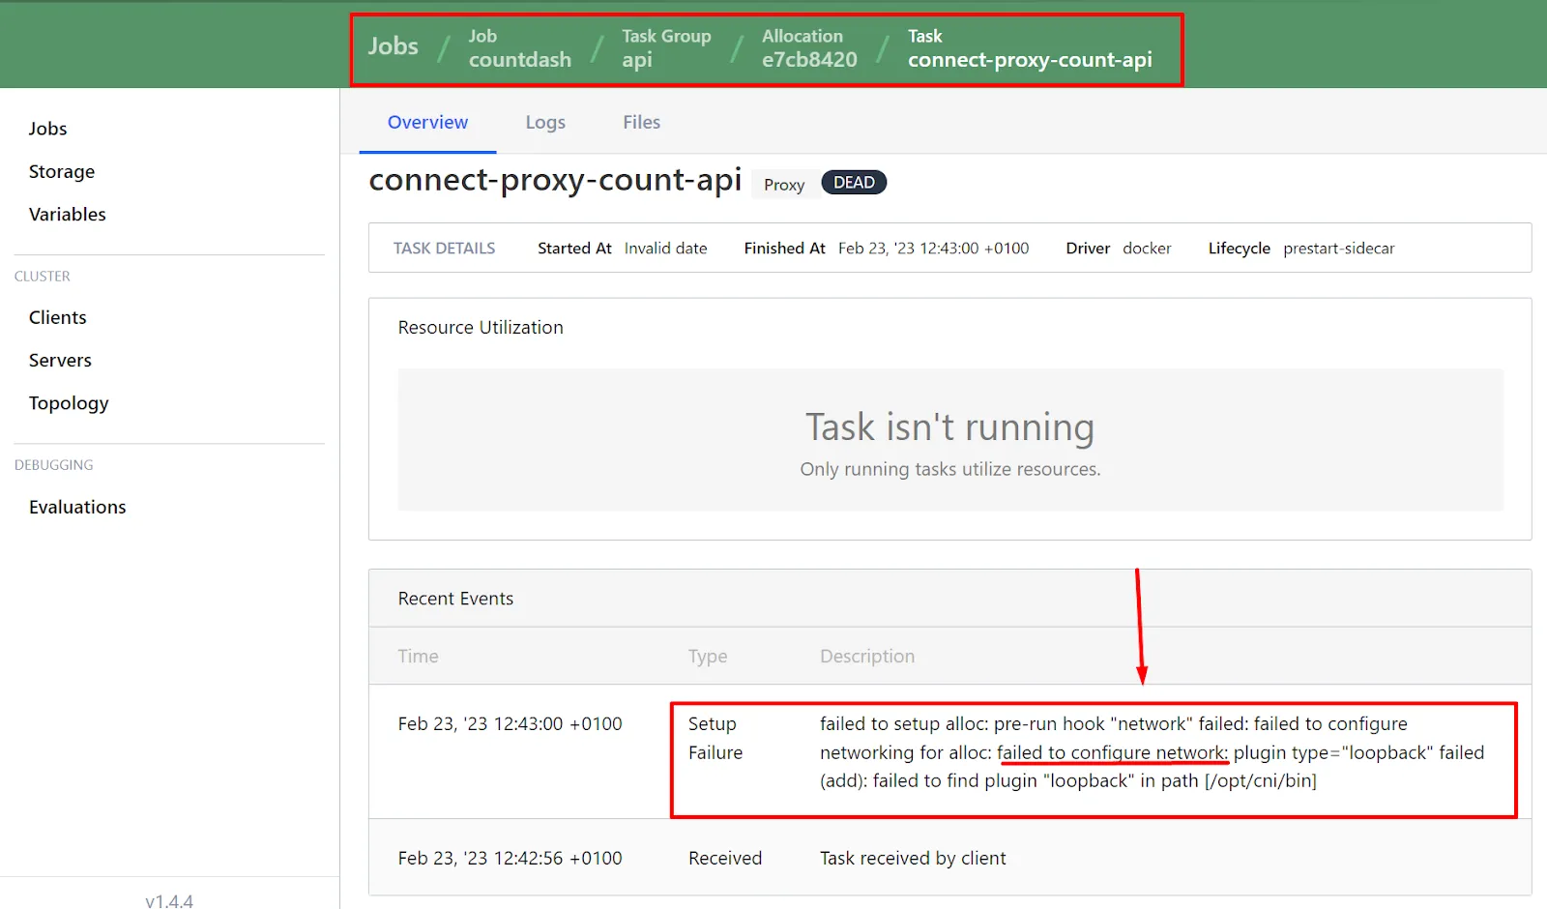1547x909 pixels.
Task: Click the v1.4.4 version label
Action: (169, 900)
